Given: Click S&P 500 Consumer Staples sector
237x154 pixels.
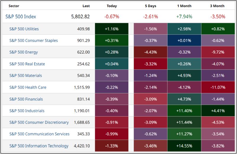Looking at the screenshot, I should point(33,40).
